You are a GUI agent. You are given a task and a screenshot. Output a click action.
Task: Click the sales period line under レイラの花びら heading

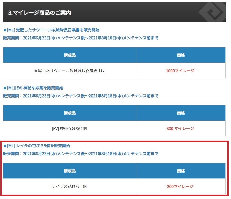point(81,154)
